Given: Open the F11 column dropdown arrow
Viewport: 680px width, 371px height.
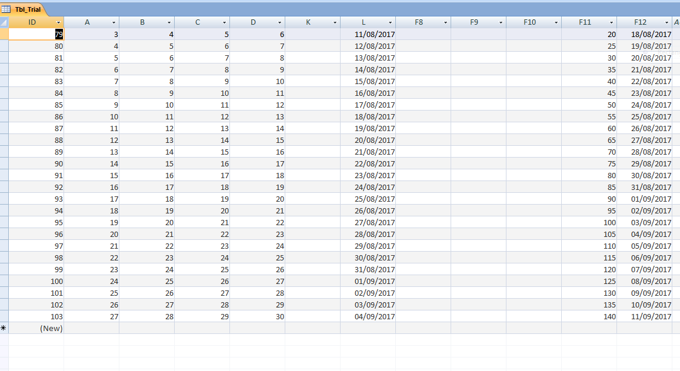Looking at the screenshot, I should pos(612,22).
